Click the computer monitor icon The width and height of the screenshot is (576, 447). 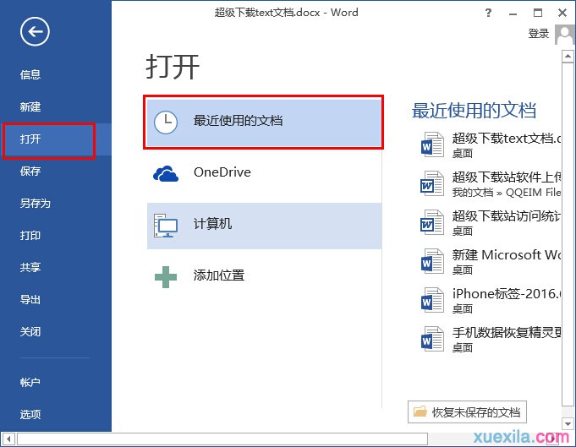166,226
